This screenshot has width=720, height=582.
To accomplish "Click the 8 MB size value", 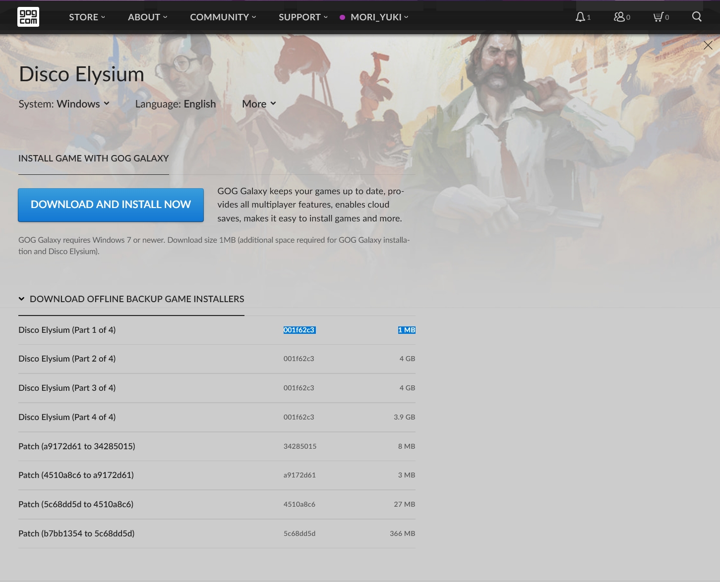I will [407, 446].
